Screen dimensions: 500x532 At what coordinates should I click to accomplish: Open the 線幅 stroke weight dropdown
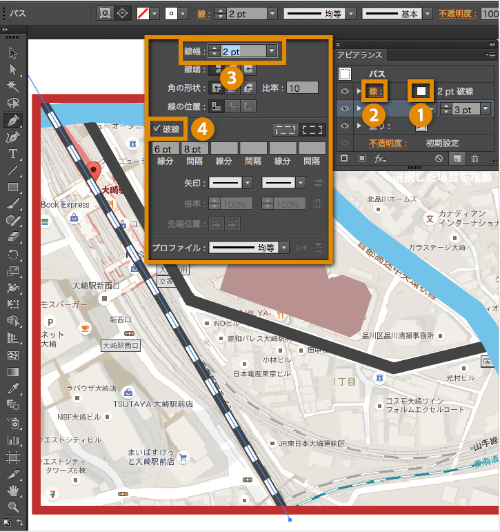271,51
